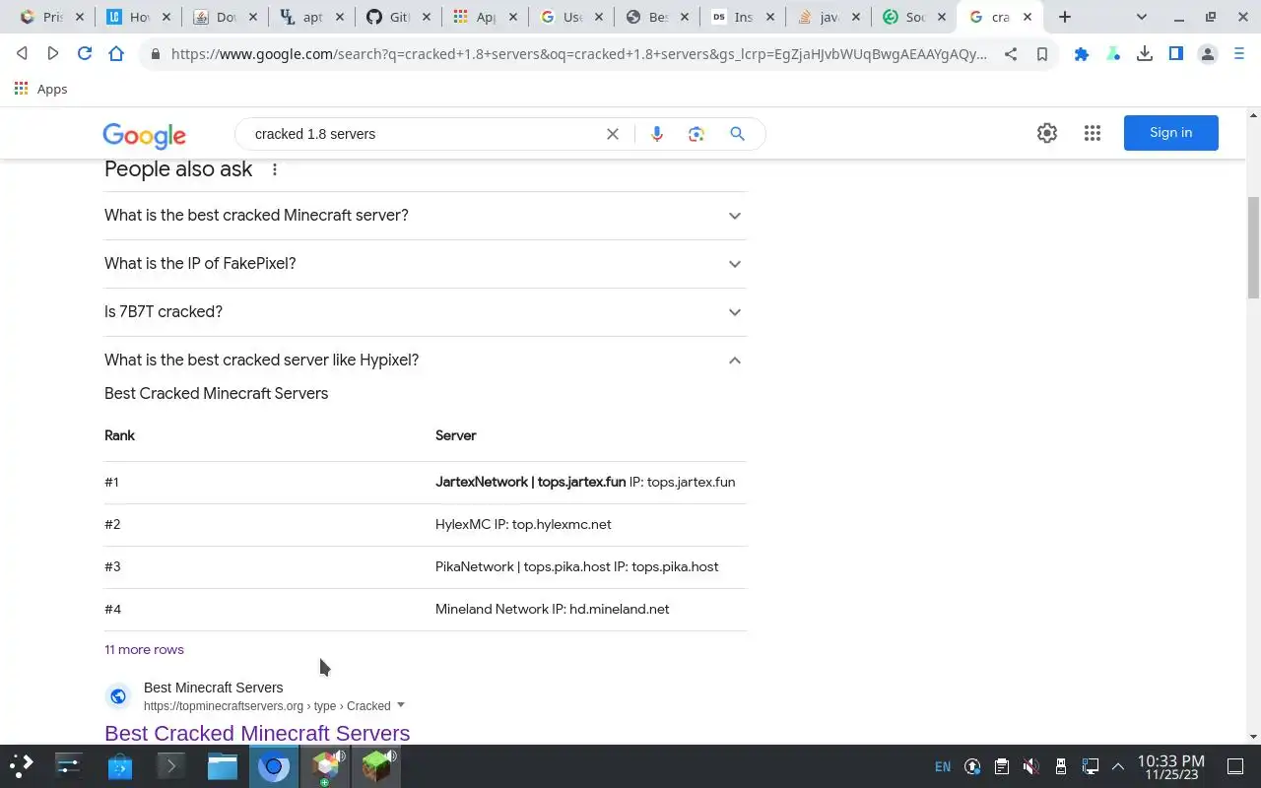Share this page from the address bar
Image resolution: width=1261 pixels, height=788 pixels.
click(1011, 54)
